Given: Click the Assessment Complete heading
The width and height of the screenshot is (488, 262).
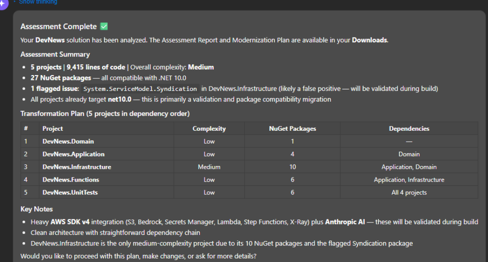Looking at the screenshot, I should [59, 26].
